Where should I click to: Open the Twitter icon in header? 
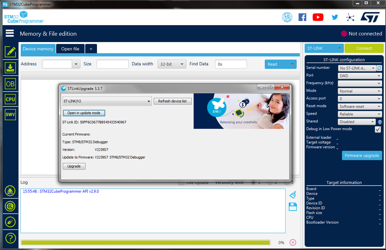click(335, 17)
